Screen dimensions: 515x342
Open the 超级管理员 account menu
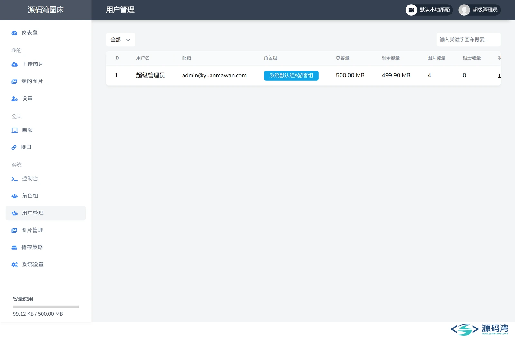coord(480,10)
